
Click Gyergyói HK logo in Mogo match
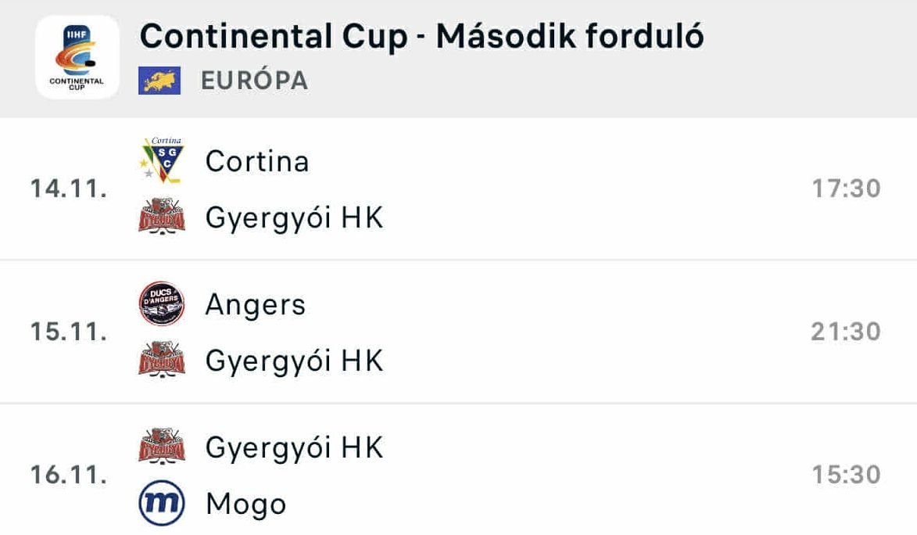[x=161, y=447]
